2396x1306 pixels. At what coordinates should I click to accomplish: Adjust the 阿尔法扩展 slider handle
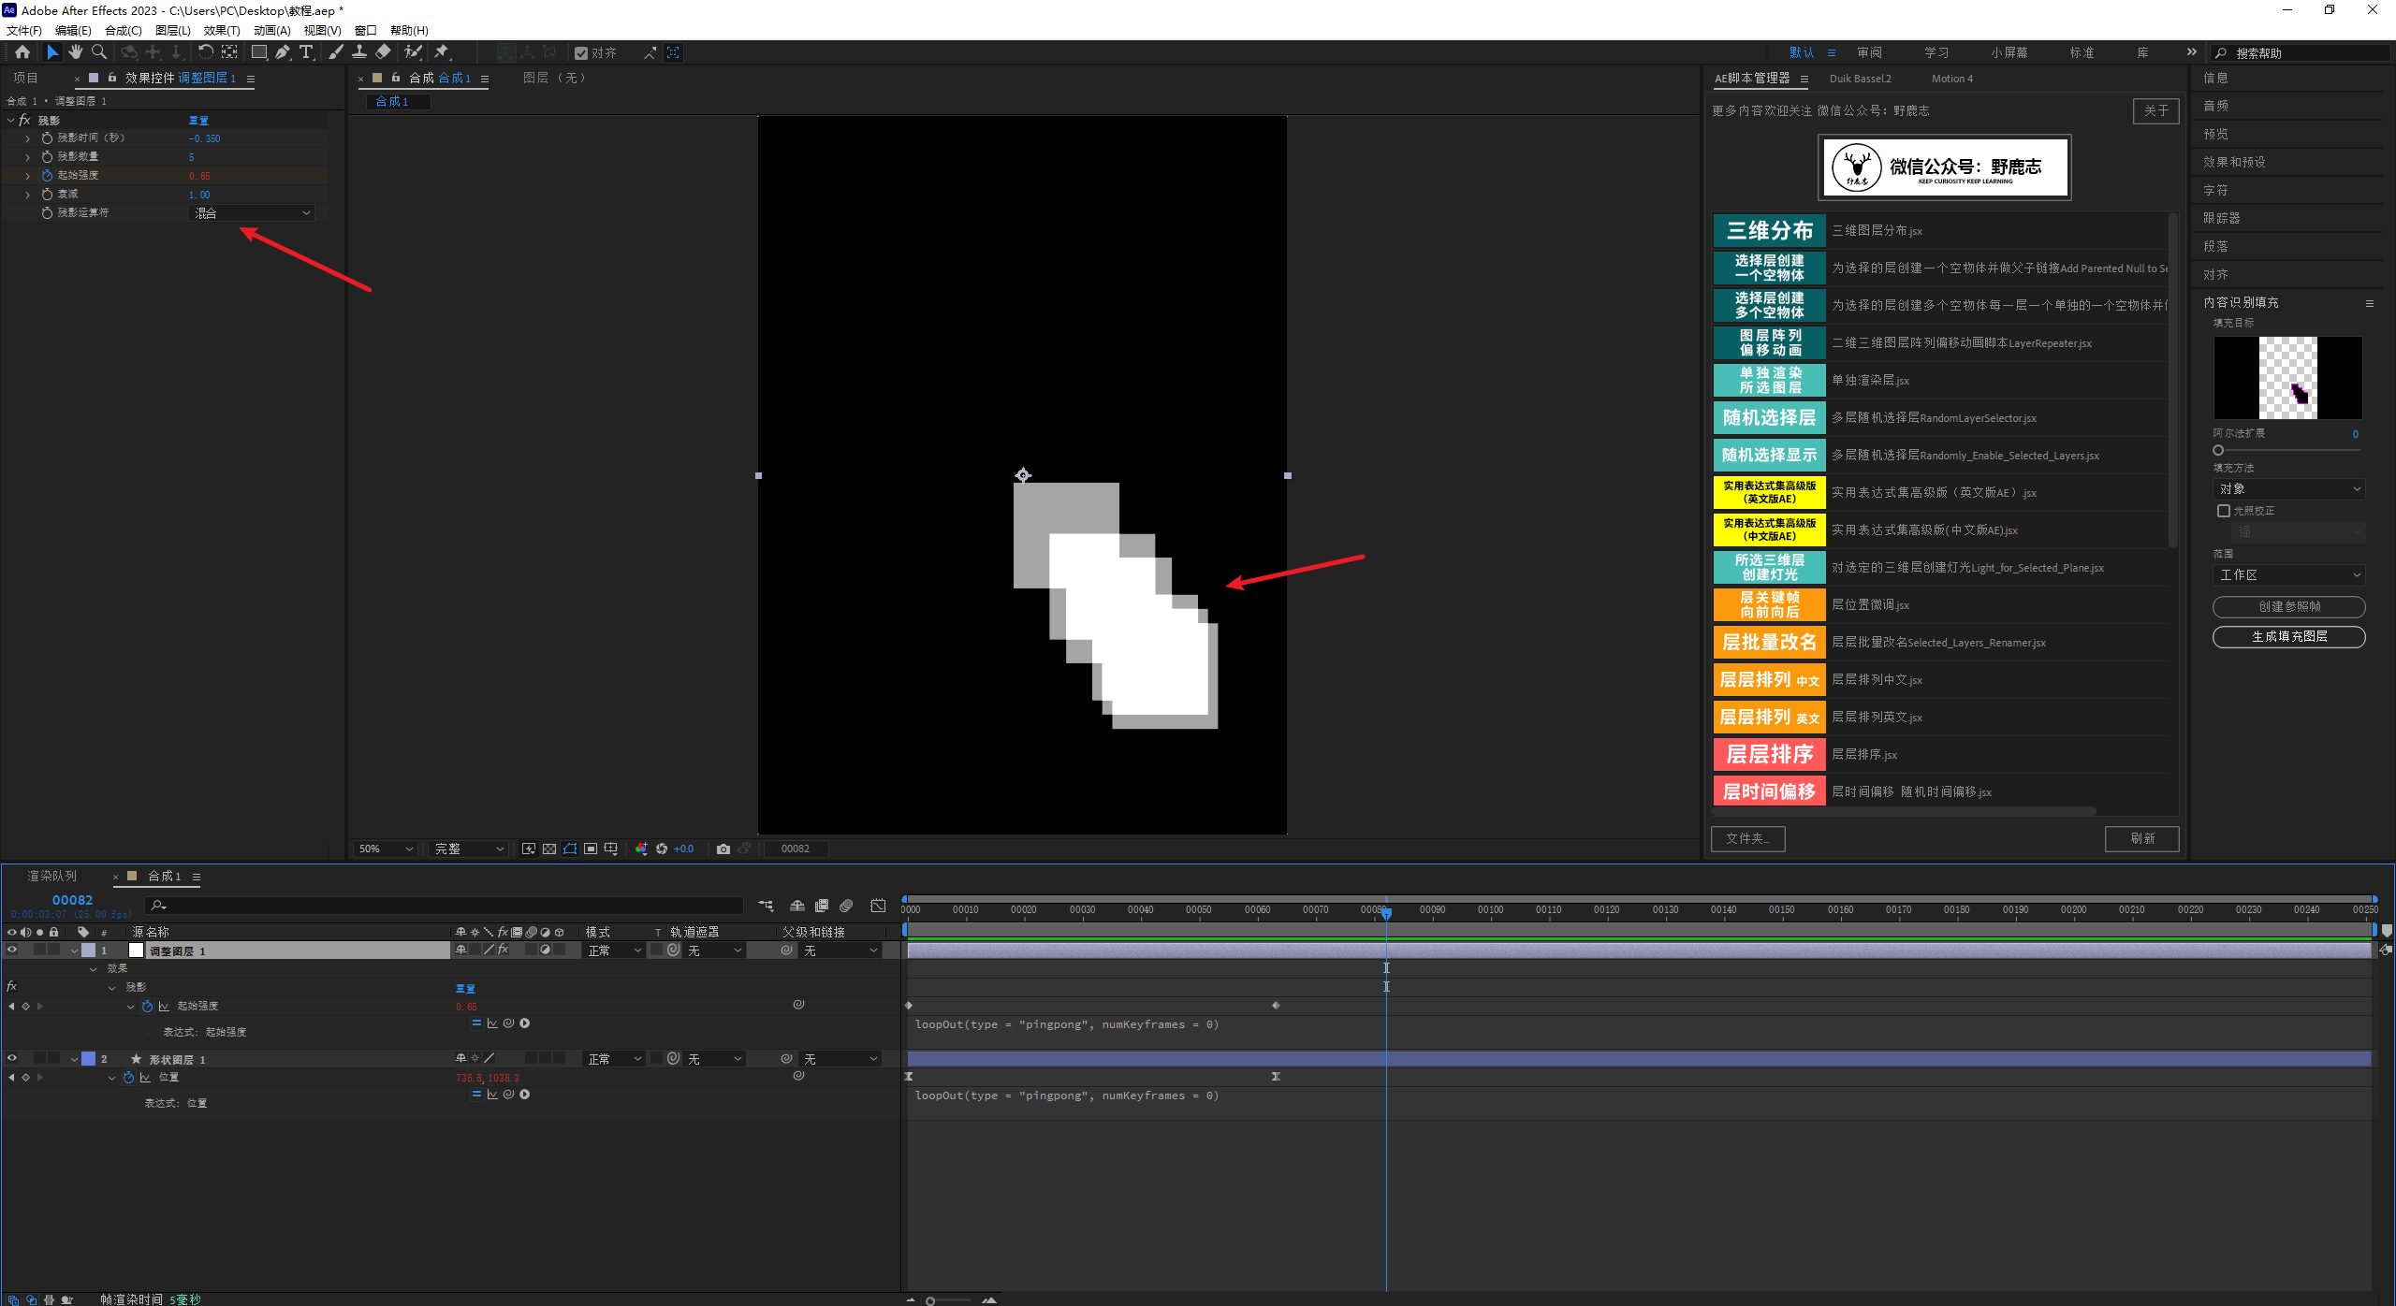click(x=2218, y=450)
